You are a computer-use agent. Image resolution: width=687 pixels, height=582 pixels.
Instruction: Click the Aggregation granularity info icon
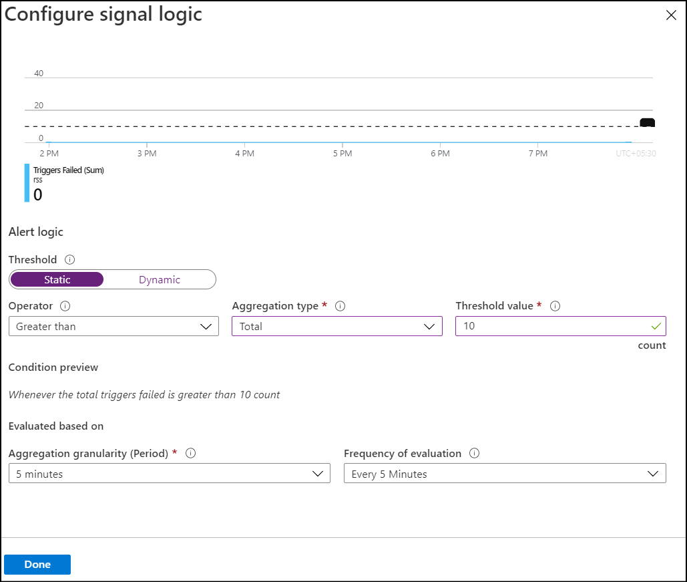[190, 453]
